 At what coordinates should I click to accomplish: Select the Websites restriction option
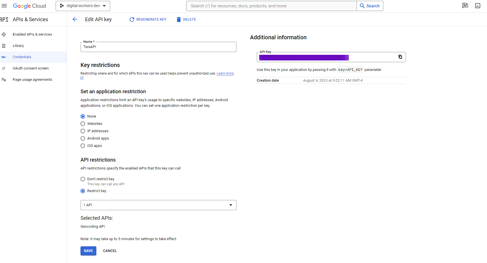tap(83, 124)
